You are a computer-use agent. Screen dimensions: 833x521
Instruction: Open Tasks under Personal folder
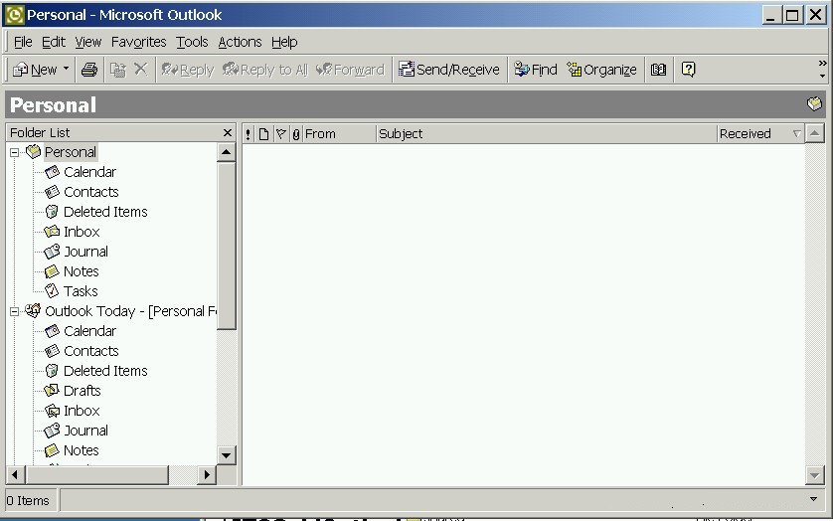(x=81, y=291)
